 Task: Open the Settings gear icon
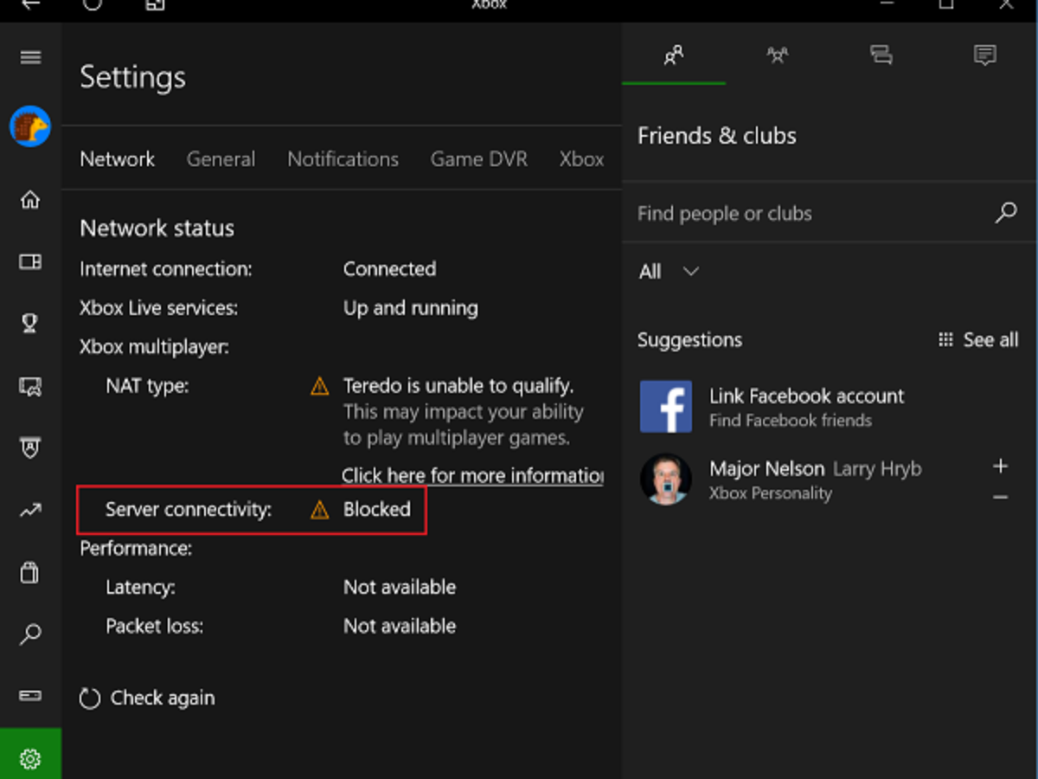pos(30,759)
